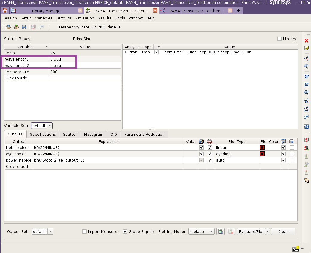Click the transistor model icon labeled model
This screenshot has width=311, height=253.
(307, 109)
